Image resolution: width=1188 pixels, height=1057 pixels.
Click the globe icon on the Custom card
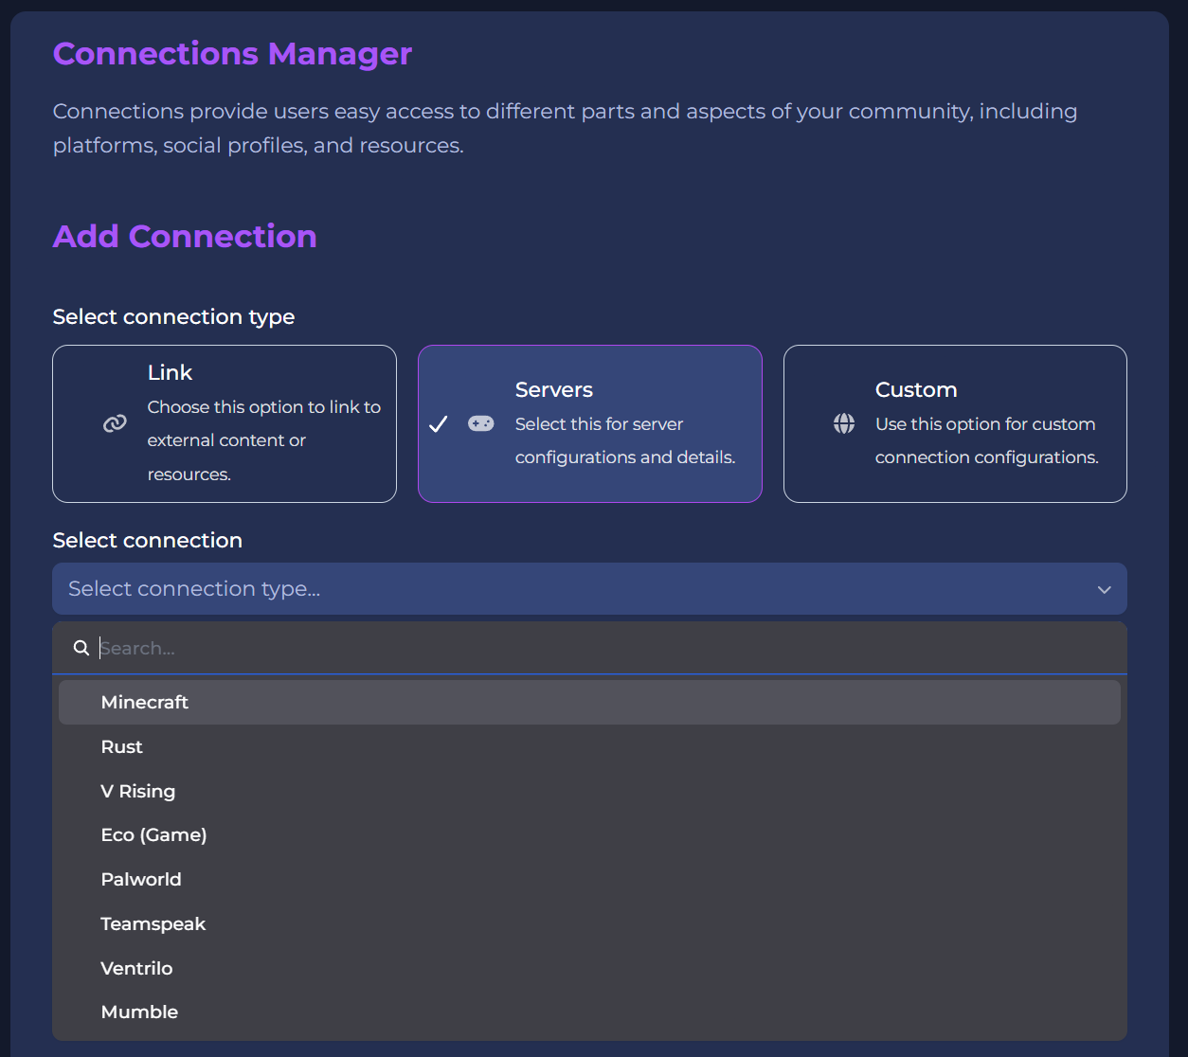pos(844,423)
